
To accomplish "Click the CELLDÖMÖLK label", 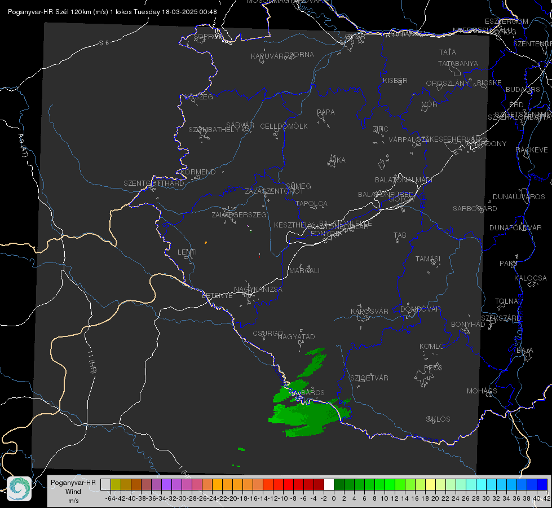I will click(x=284, y=126).
